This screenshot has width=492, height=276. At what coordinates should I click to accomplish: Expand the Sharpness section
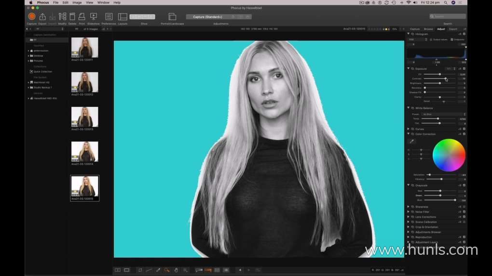[x=408, y=207]
